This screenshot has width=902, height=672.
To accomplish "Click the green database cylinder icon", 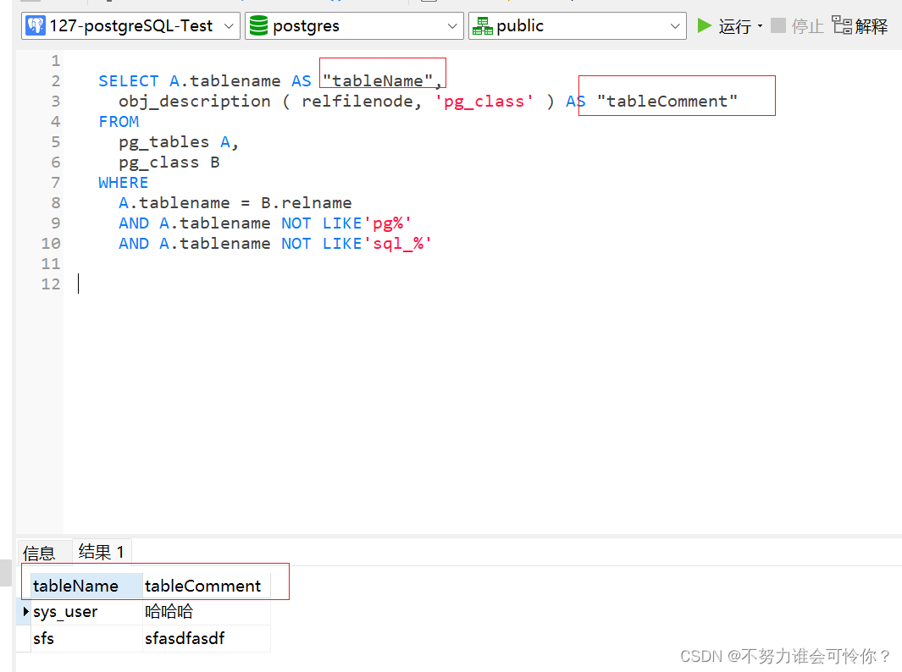I will tap(259, 26).
